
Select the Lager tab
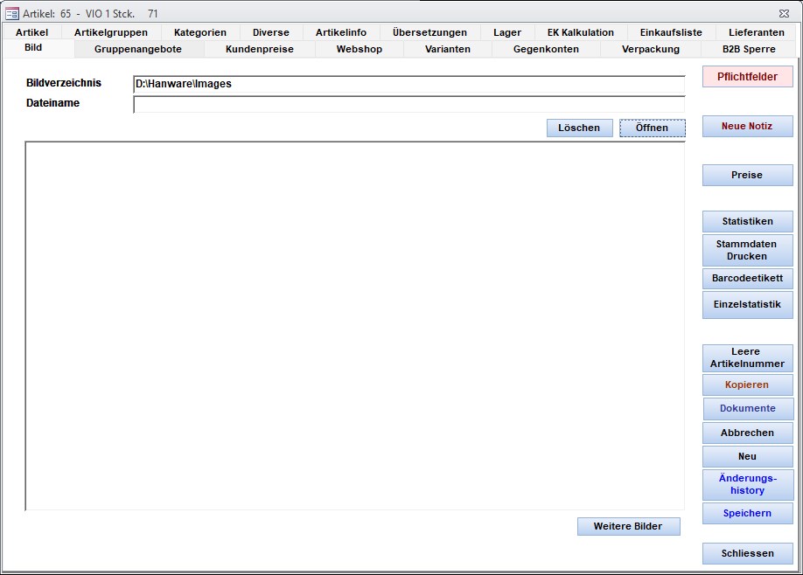point(506,32)
